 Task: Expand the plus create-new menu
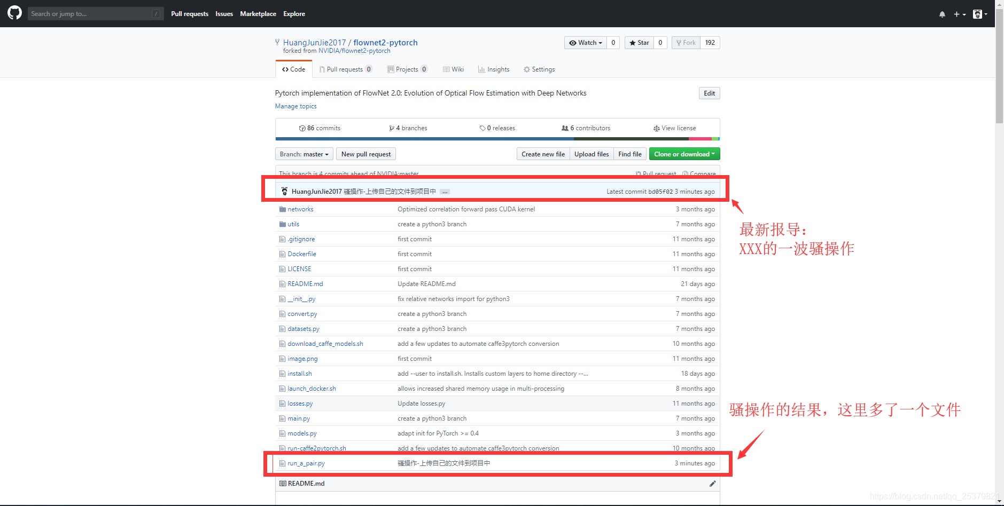(960, 14)
